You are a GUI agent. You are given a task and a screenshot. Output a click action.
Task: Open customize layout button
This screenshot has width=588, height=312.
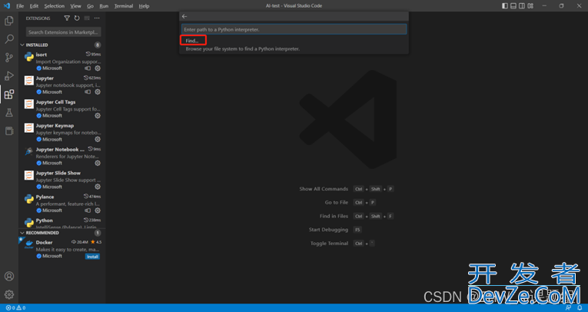tap(530, 5)
